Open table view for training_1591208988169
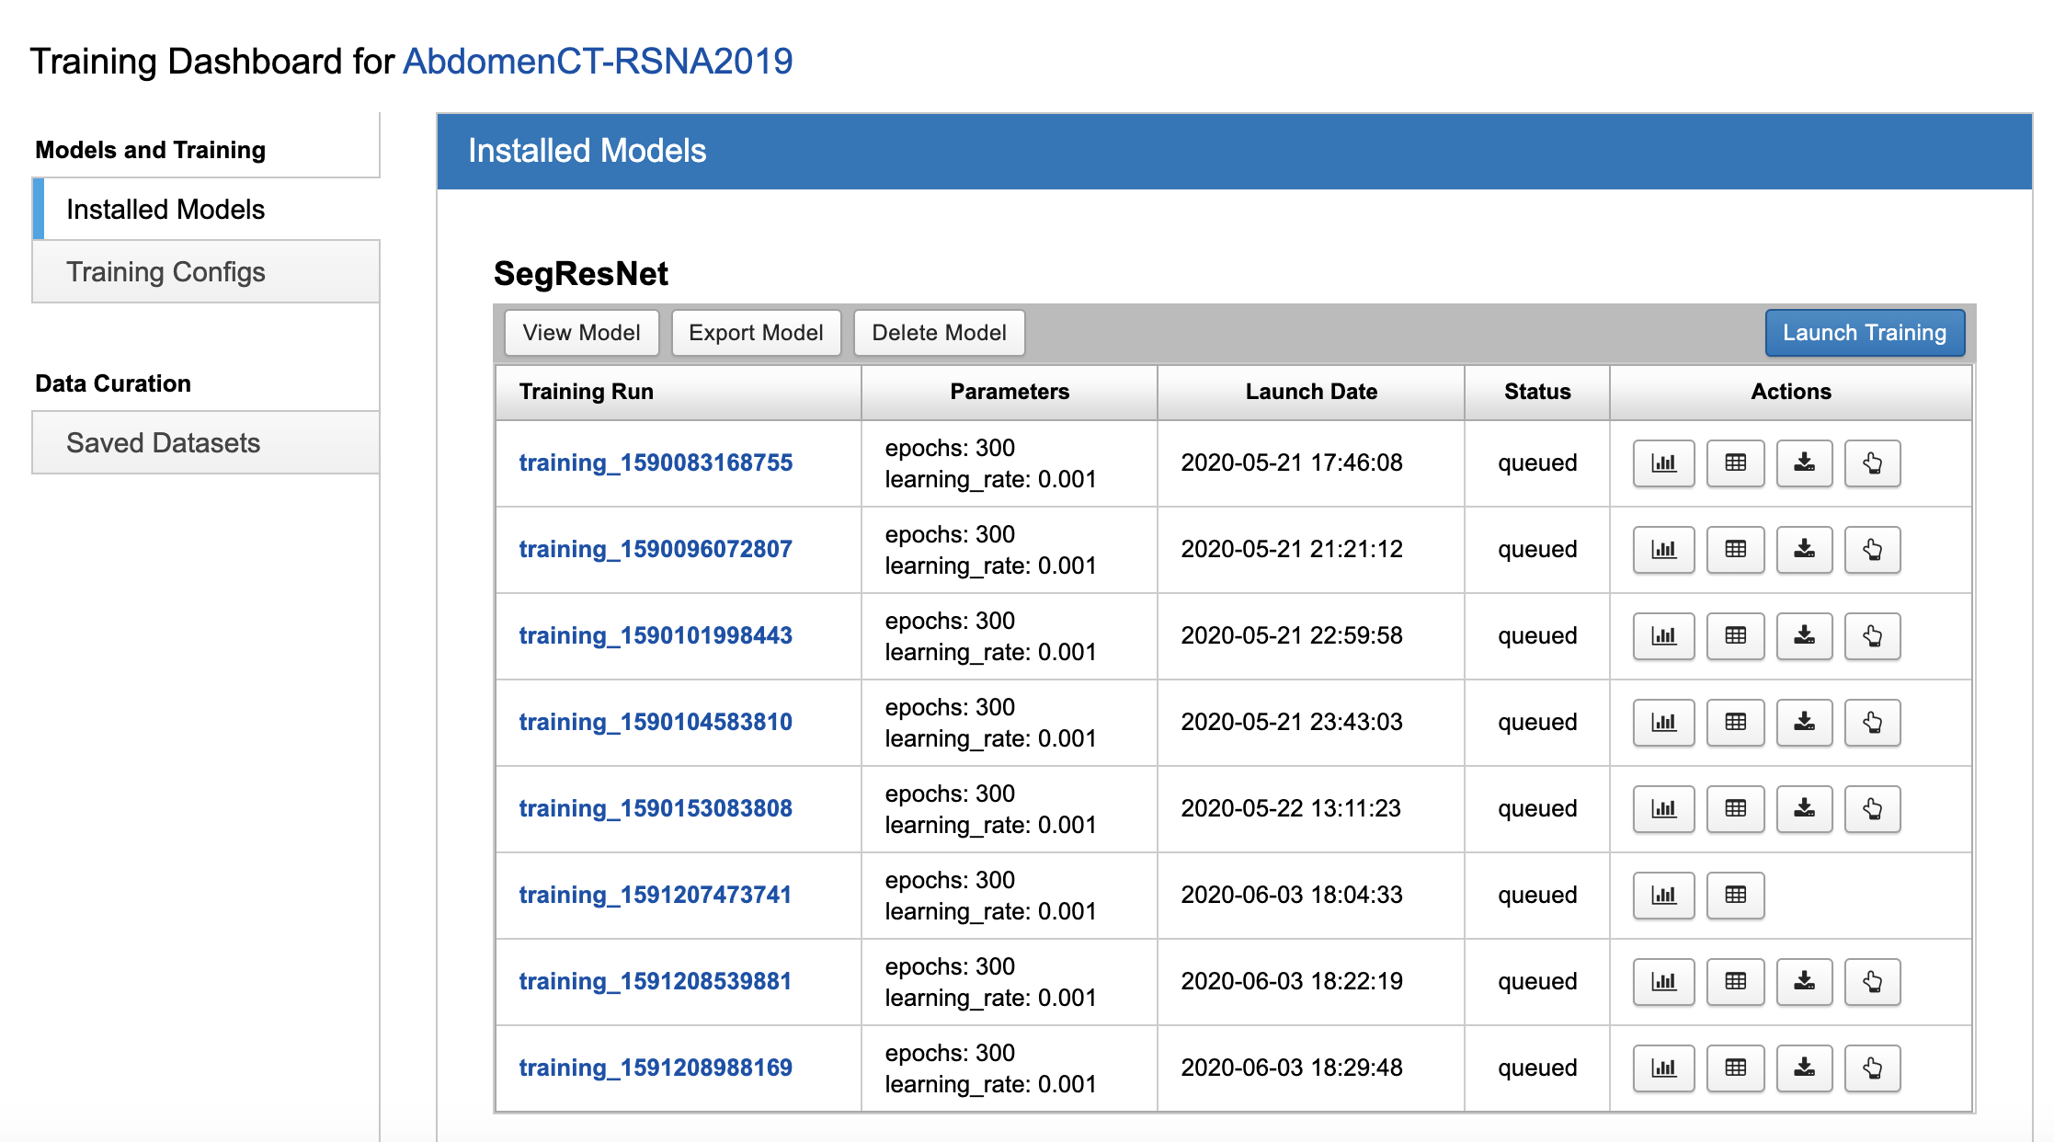Screen dimensions: 2054x1142 (x=1735, y=1068)
